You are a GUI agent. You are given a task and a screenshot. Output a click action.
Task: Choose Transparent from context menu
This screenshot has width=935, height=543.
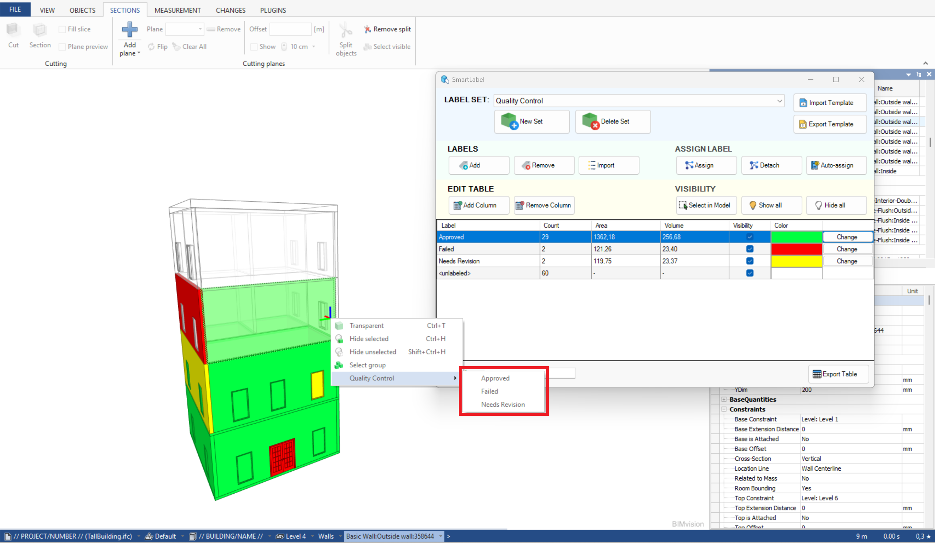397,326
